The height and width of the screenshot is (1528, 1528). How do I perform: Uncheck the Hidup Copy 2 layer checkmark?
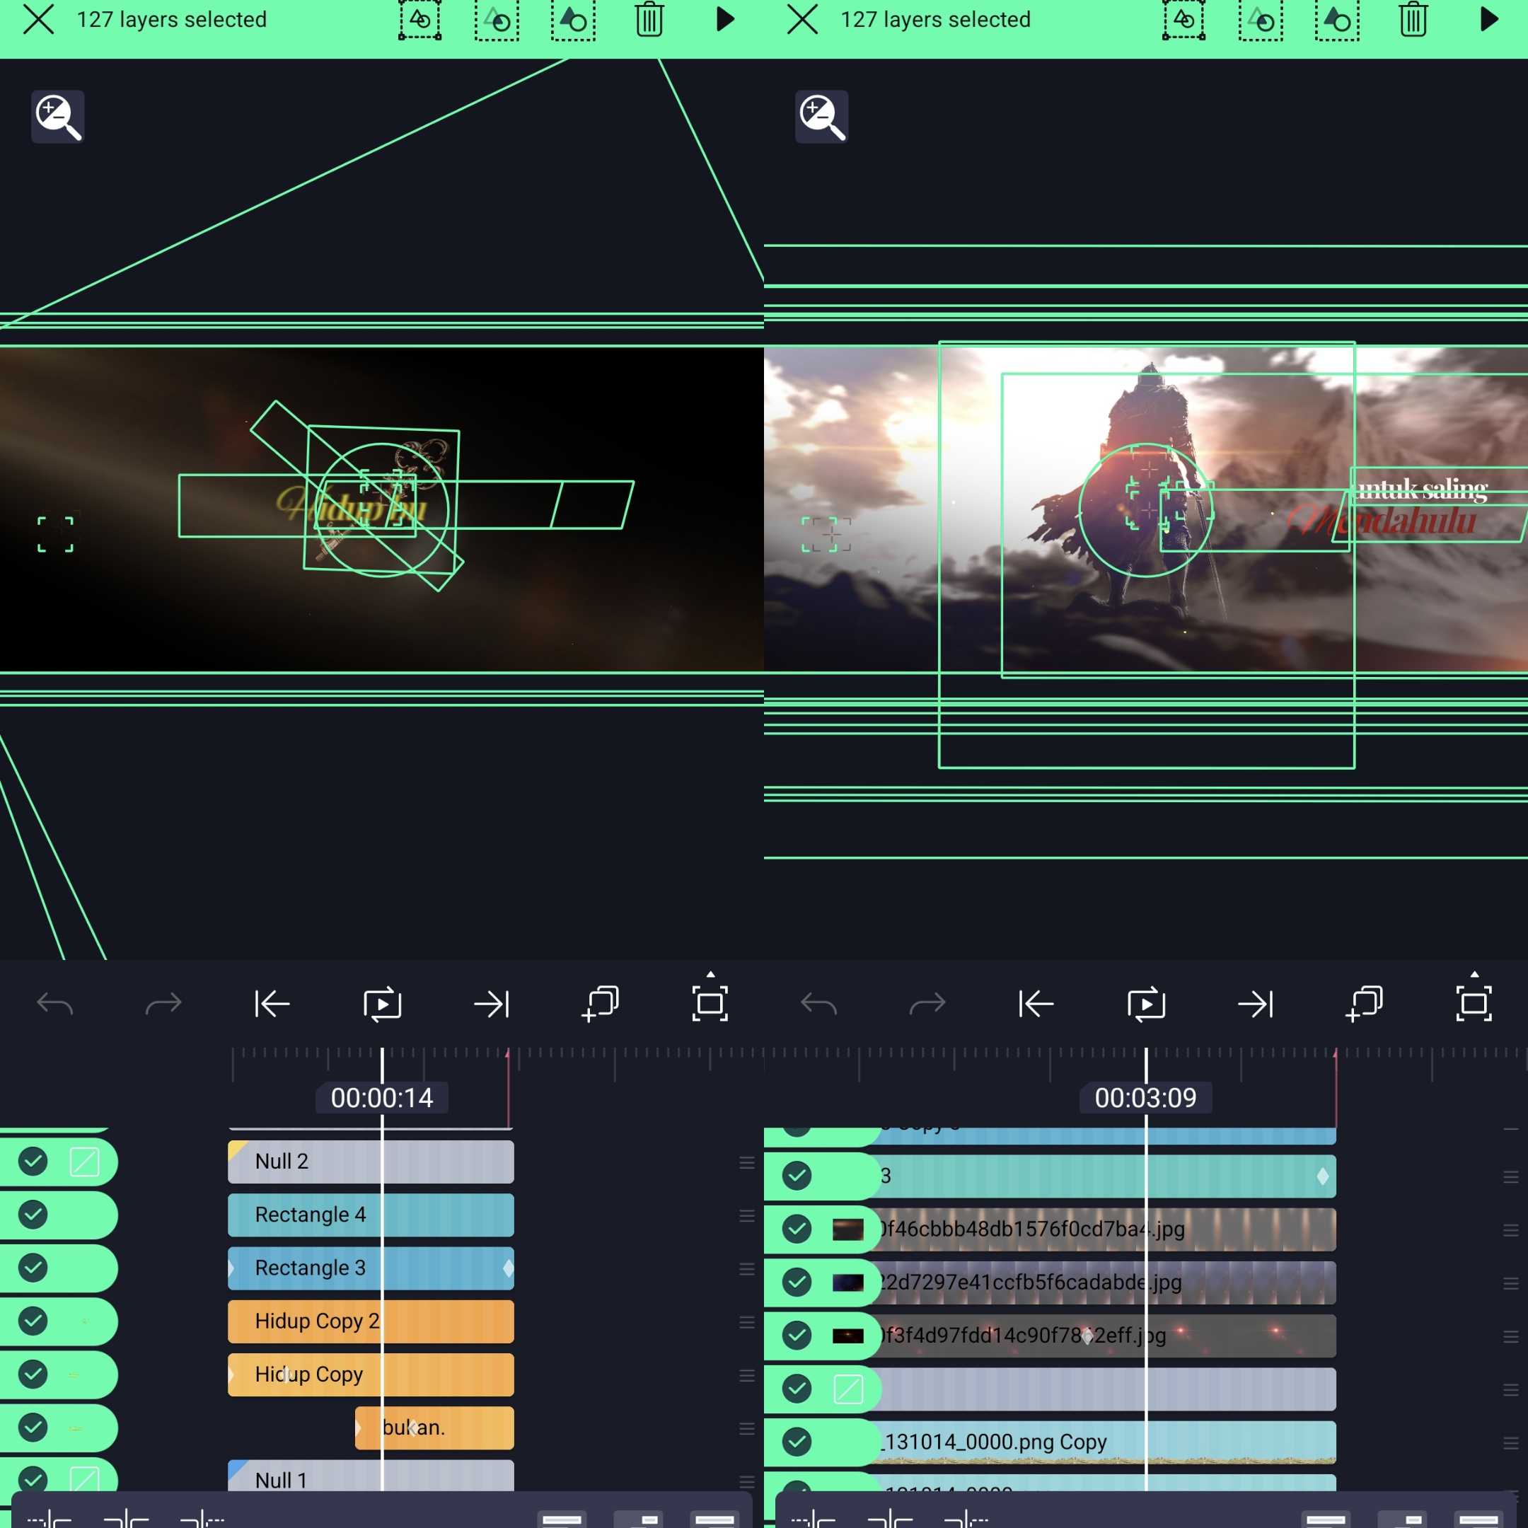click(33, 1321)
